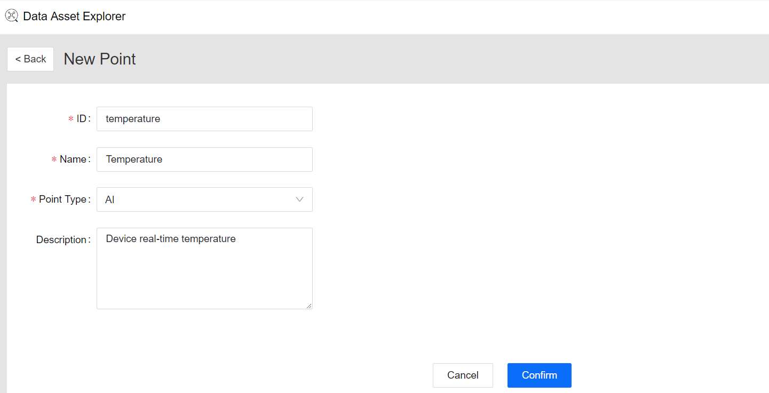Click the Data Asset Explorer logo icon

[11, 16]
